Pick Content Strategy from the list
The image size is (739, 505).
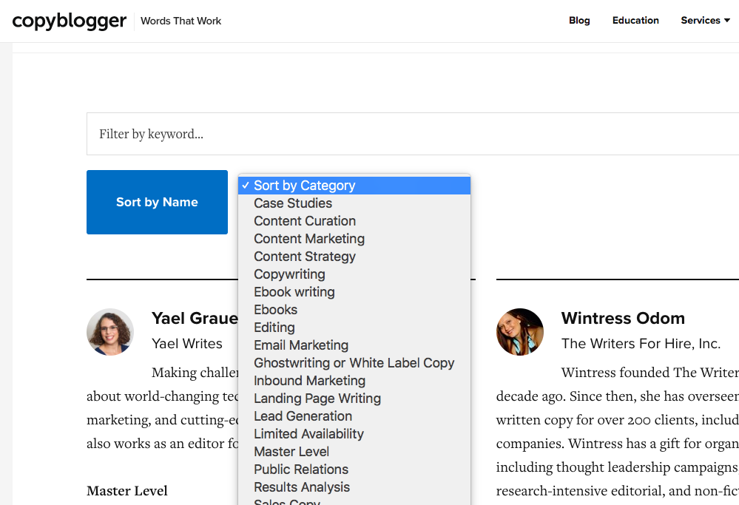tap(305, 257)
